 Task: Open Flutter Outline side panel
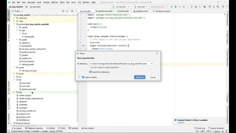(x=228, y=38)
